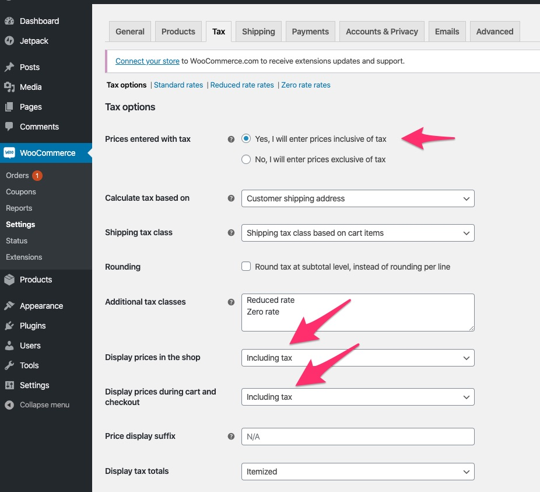
Task: Click the Dashboard gauge icon
Action: pyautogui.click(x=9, y=21)
